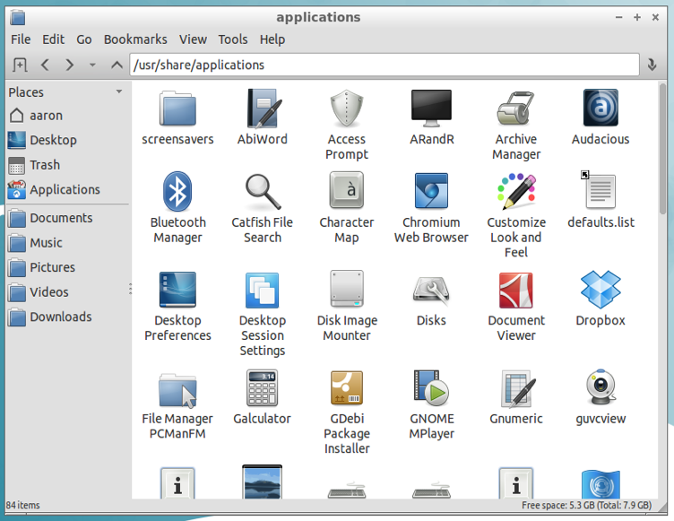Select the Desktop Preferences icon
The height and width of the screenshot is (521, 674).
177,289
